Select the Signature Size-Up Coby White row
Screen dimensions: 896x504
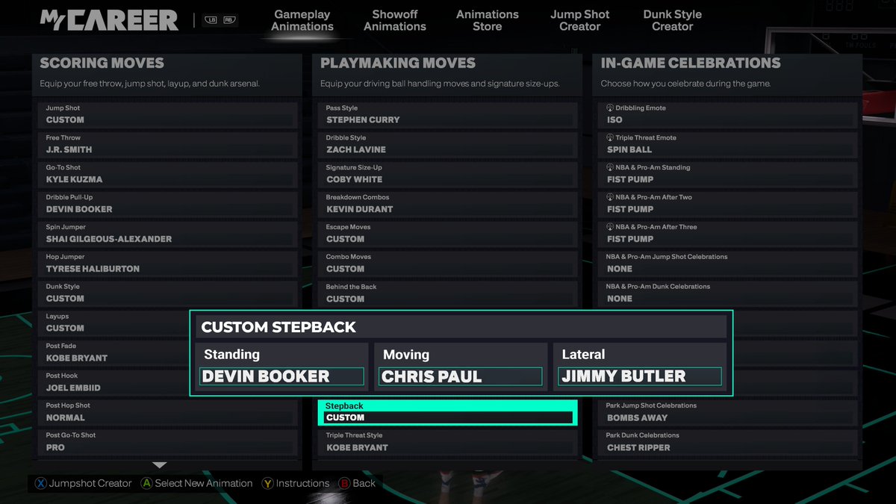point(449,174)
